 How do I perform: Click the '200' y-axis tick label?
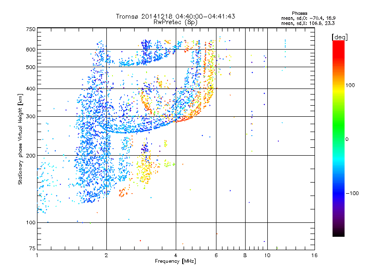(31, 156)
